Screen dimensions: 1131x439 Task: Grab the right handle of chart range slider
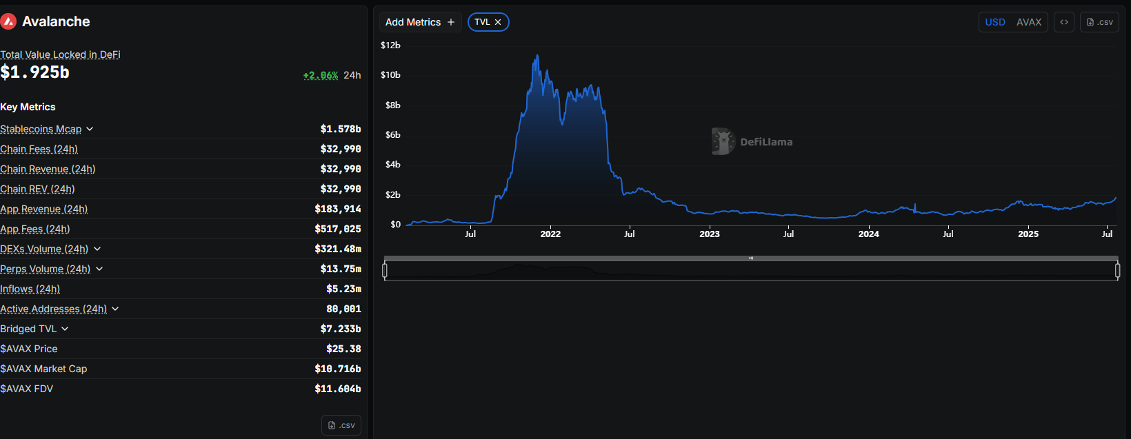tap(1117, 270)
